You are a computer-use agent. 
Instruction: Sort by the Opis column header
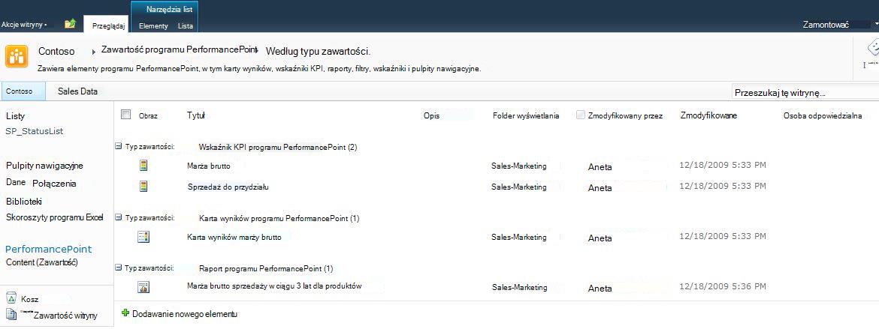click(x=432, y=116)
